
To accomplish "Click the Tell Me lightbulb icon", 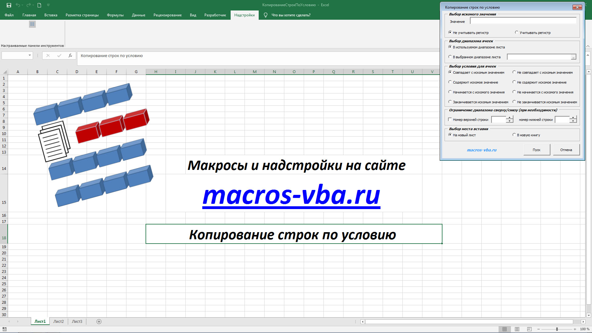I will click(265, 15).
